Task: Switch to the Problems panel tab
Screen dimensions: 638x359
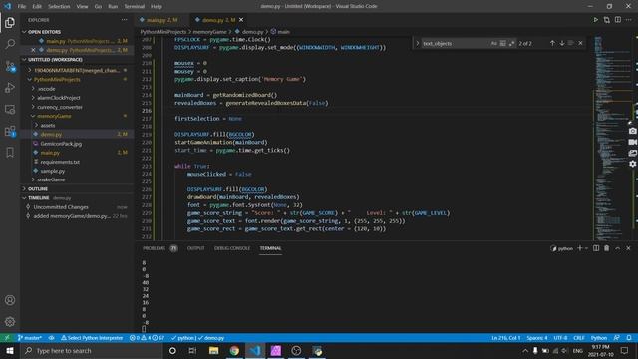Action: tap(159, 248)
